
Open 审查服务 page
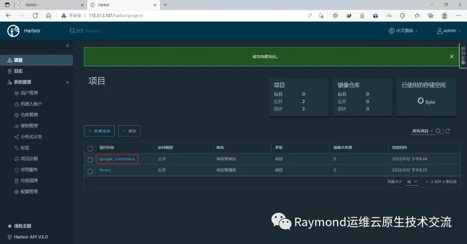tap(29, 170)
